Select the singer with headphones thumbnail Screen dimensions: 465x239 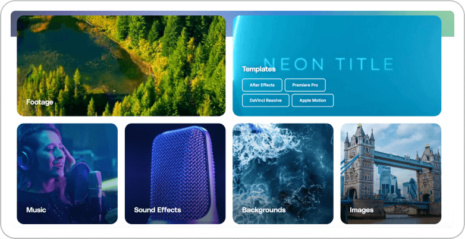pyautogui.click(x=67, y=174)
